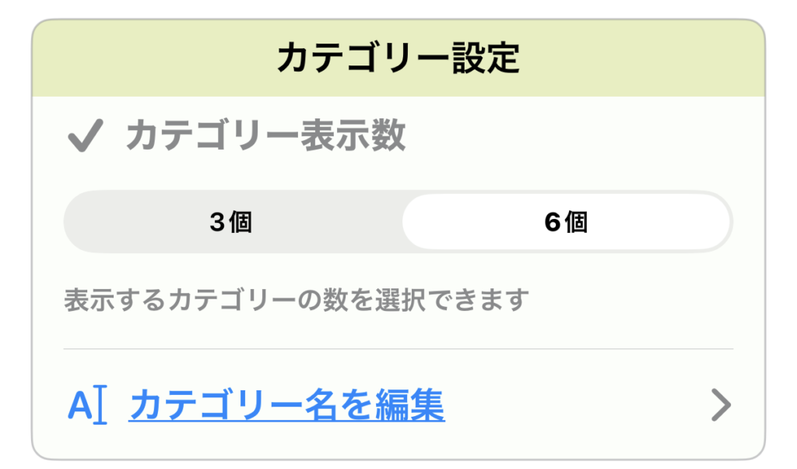Image resolution: width=797 pixels, height=469 pixels.
Task: Select the check icon marking the display count setting
Action: coord(88,134)
